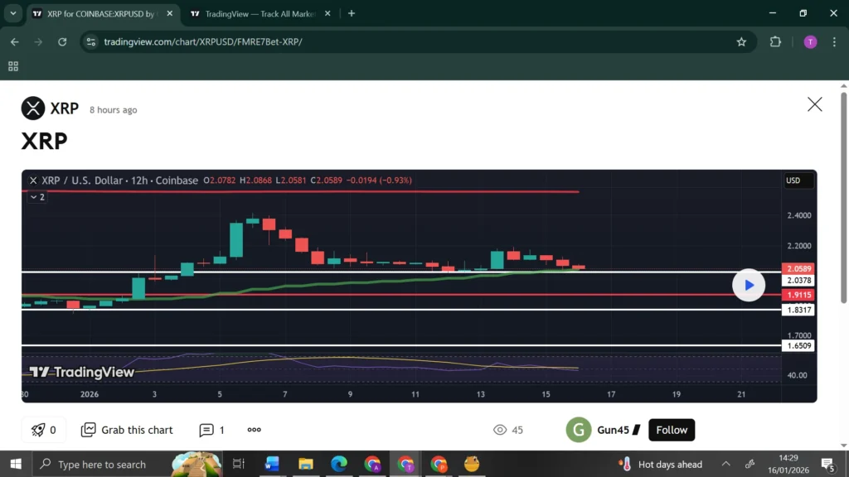Reload the page with the refresh icon
849x477 pixels.
point(62,41)
